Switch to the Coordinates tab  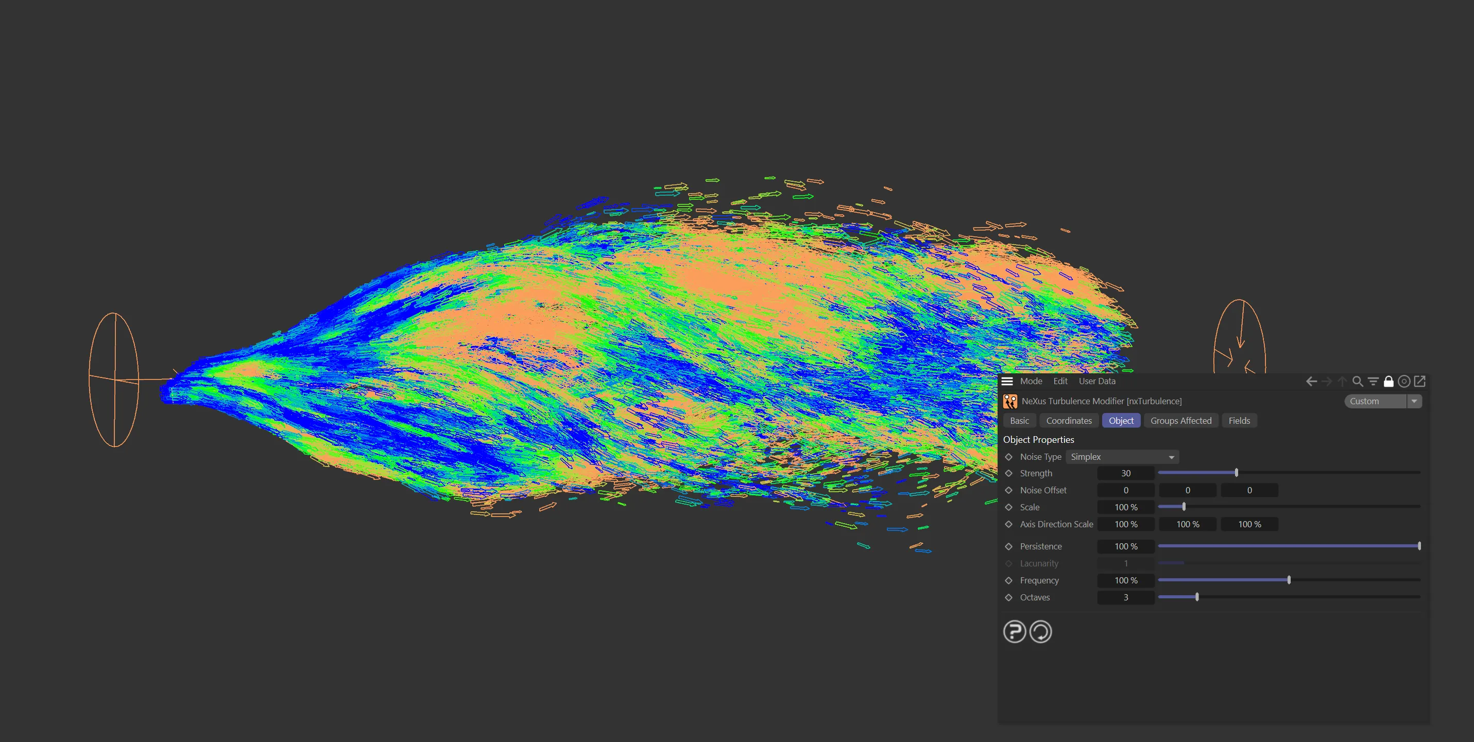pos(1069,421)
